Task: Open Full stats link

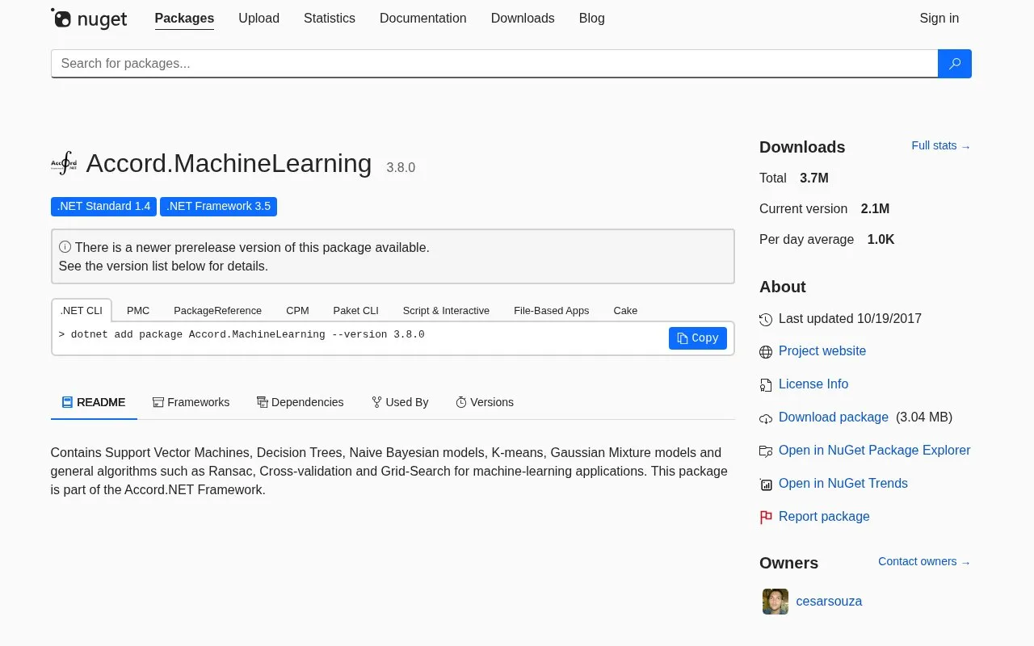Action: point(941,146)
